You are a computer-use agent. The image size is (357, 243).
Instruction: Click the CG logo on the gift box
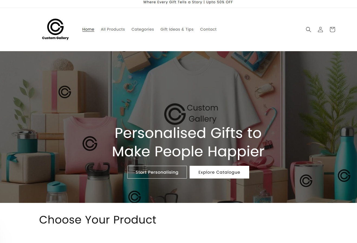[x=65, y=92]
